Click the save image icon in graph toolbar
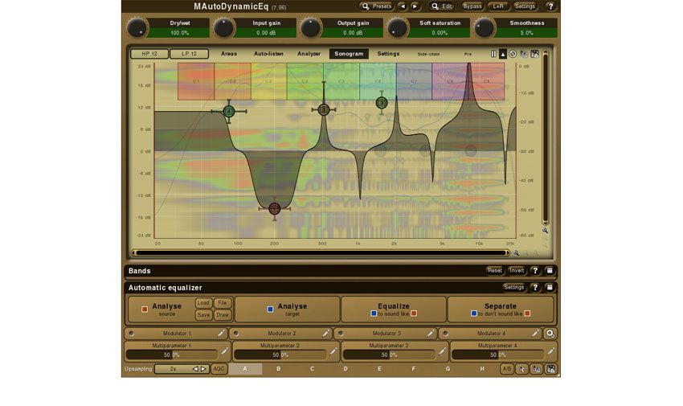Viewport: 683px width, 406px height. coord(534,54)
